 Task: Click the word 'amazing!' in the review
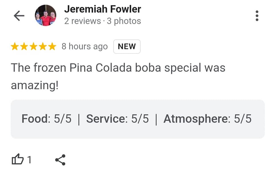coord(35,85)
